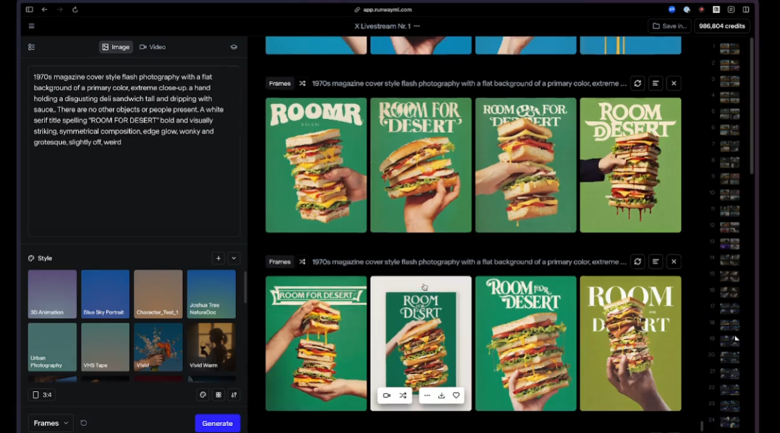The height and width of the screenshot is (433, 780).
Task: Click the shuffle icon on the second Frames row
Action: tap(303, 262)
